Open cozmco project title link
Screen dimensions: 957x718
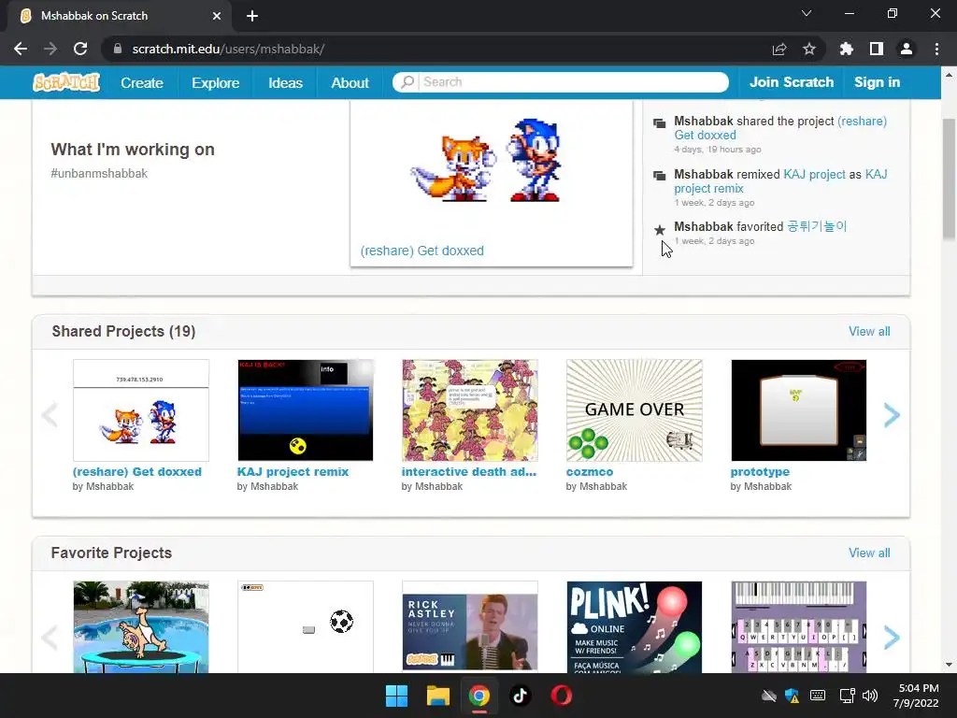point(590,472)
